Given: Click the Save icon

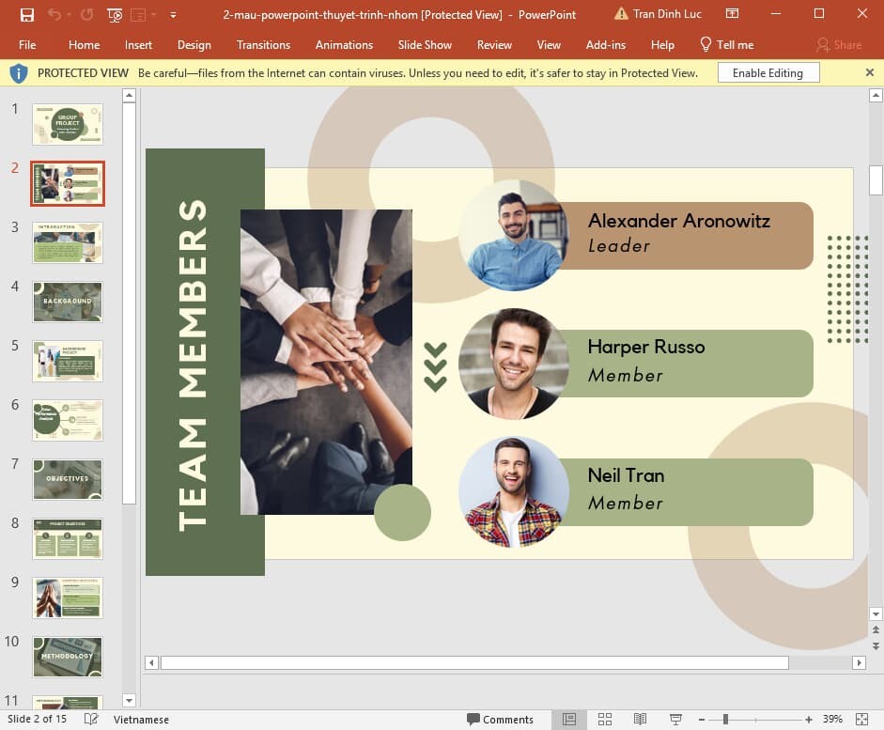Looking at the screenshot, I should pos(27,15).
